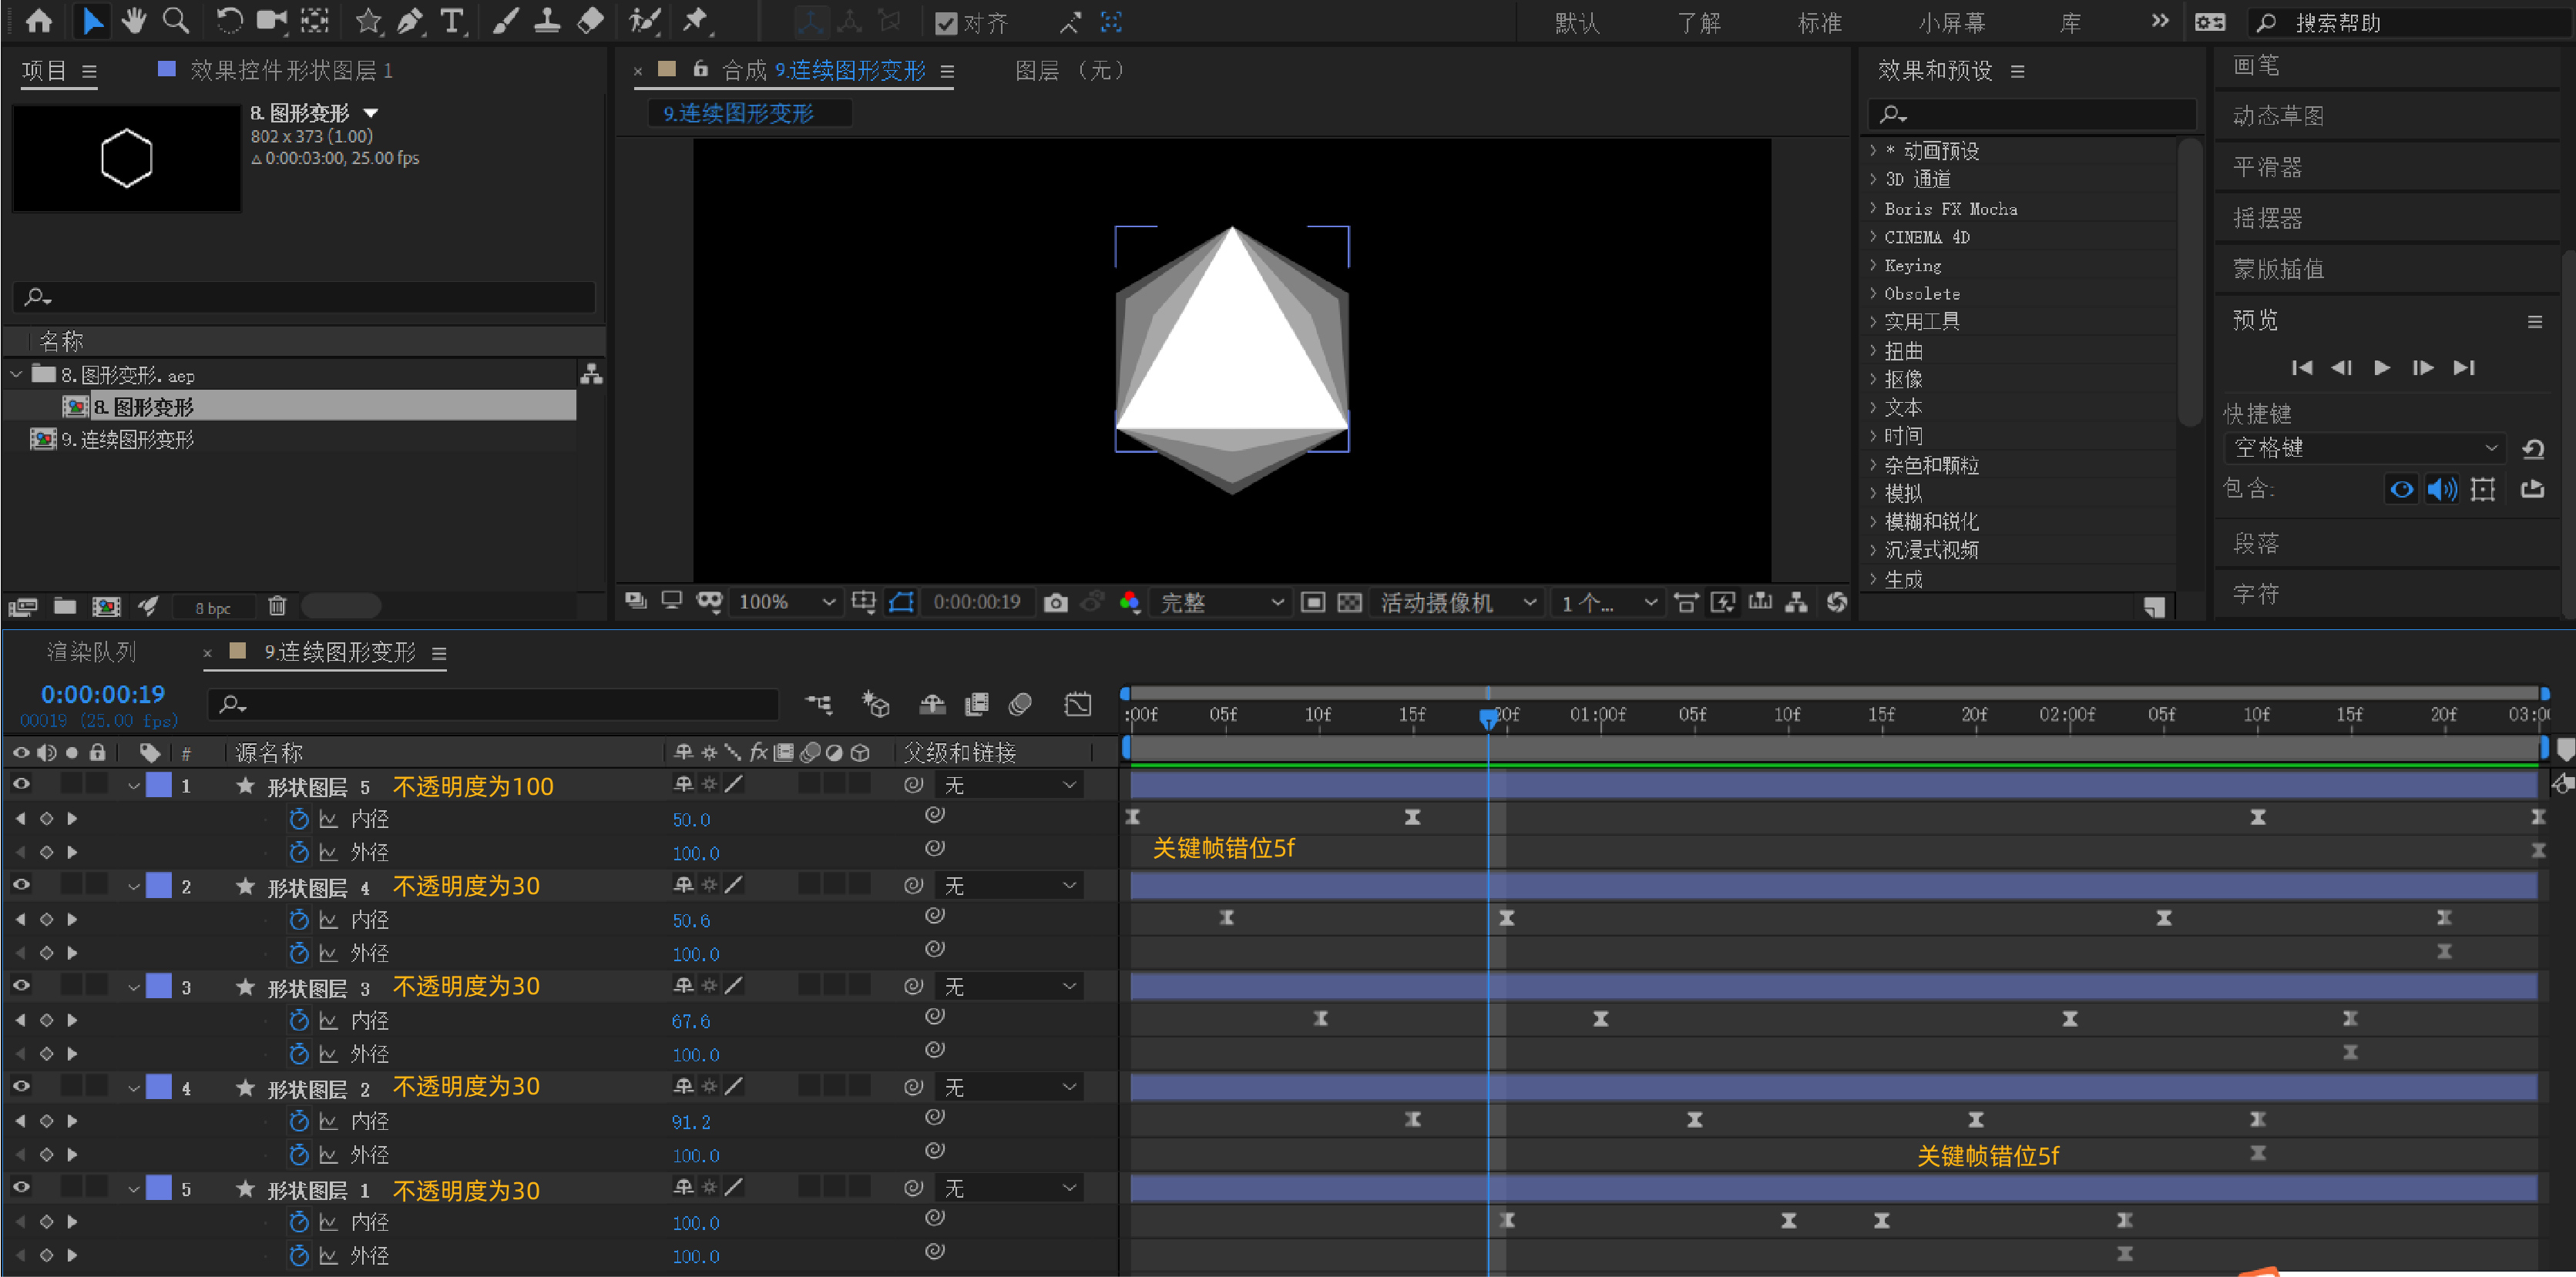Screen dimensions: 2576x1277
Task: Select the Hand tool in toolbar
Action: [133, 21]
